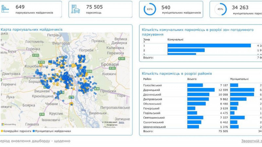Select the Муніципальні майданчики legend label

pos(53,131)
